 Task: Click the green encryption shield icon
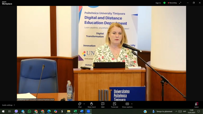(164, 3)
